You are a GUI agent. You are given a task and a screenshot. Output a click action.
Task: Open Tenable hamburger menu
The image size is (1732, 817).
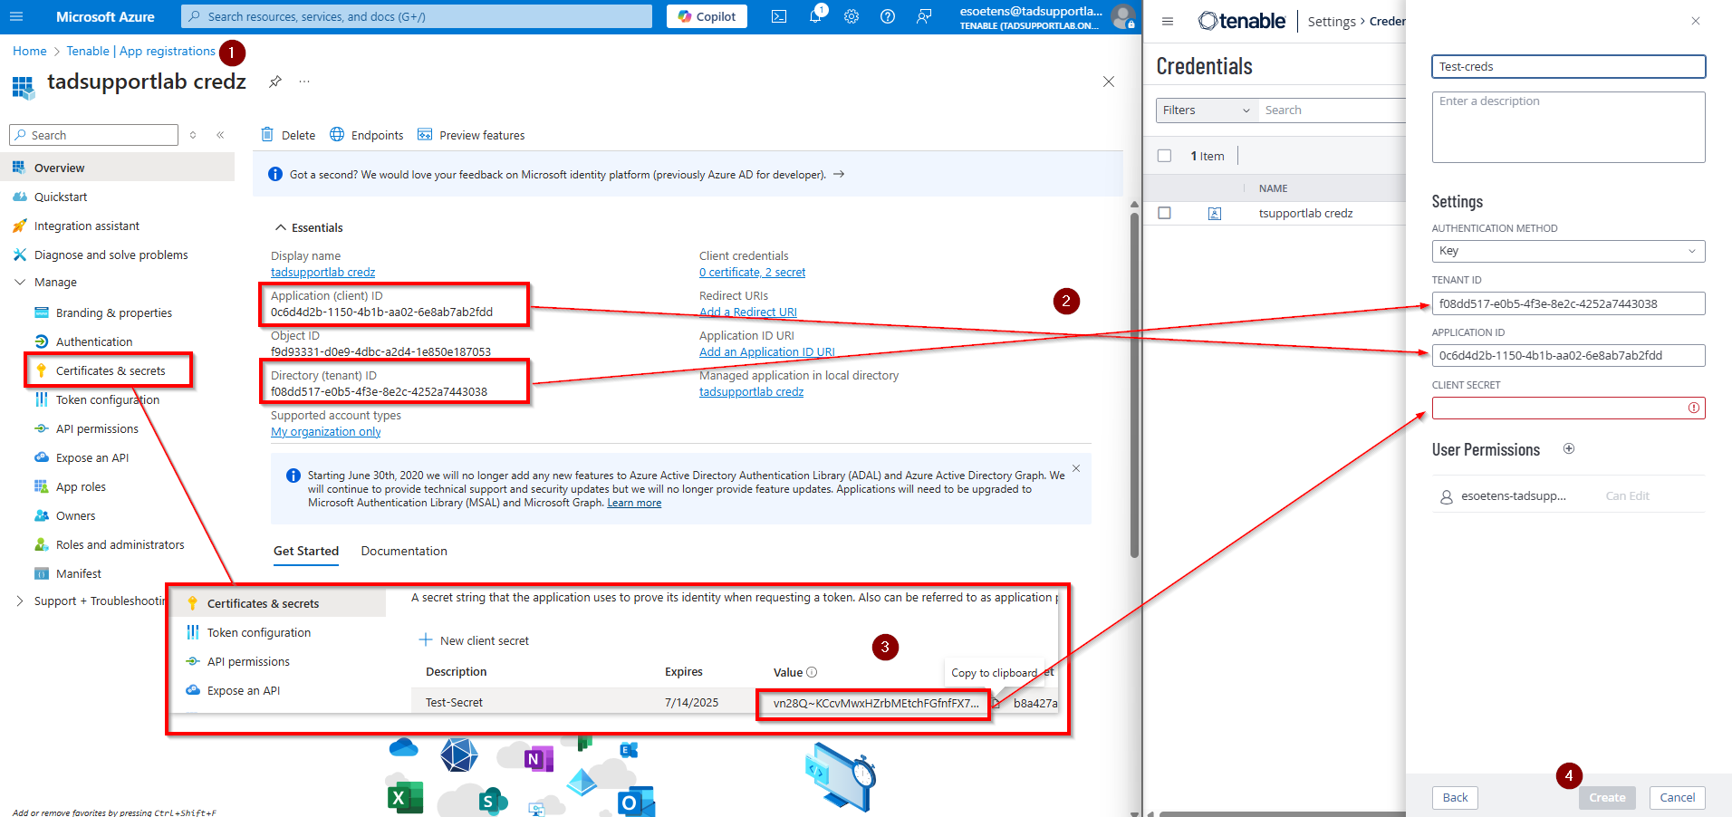(x=1168, y=21)
